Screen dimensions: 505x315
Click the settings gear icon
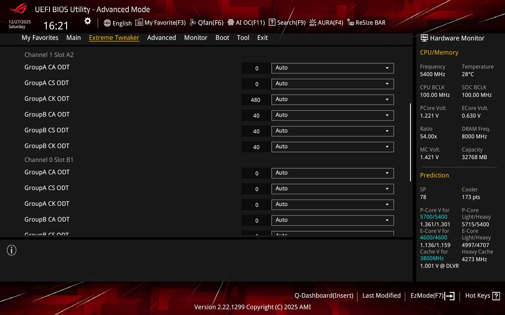(88, 21)
